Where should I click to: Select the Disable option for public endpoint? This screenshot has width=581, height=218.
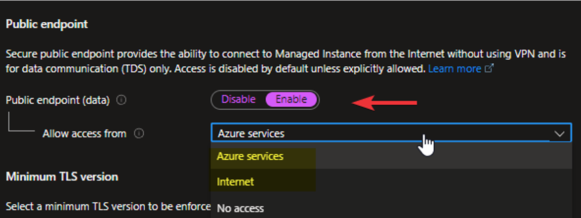(x=238, y=99)
